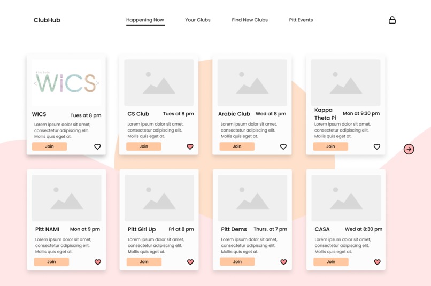This screenshot has width=431, height=286.
Task: Open the Pitt Dems placeholder image
Action: coord(252,198)
